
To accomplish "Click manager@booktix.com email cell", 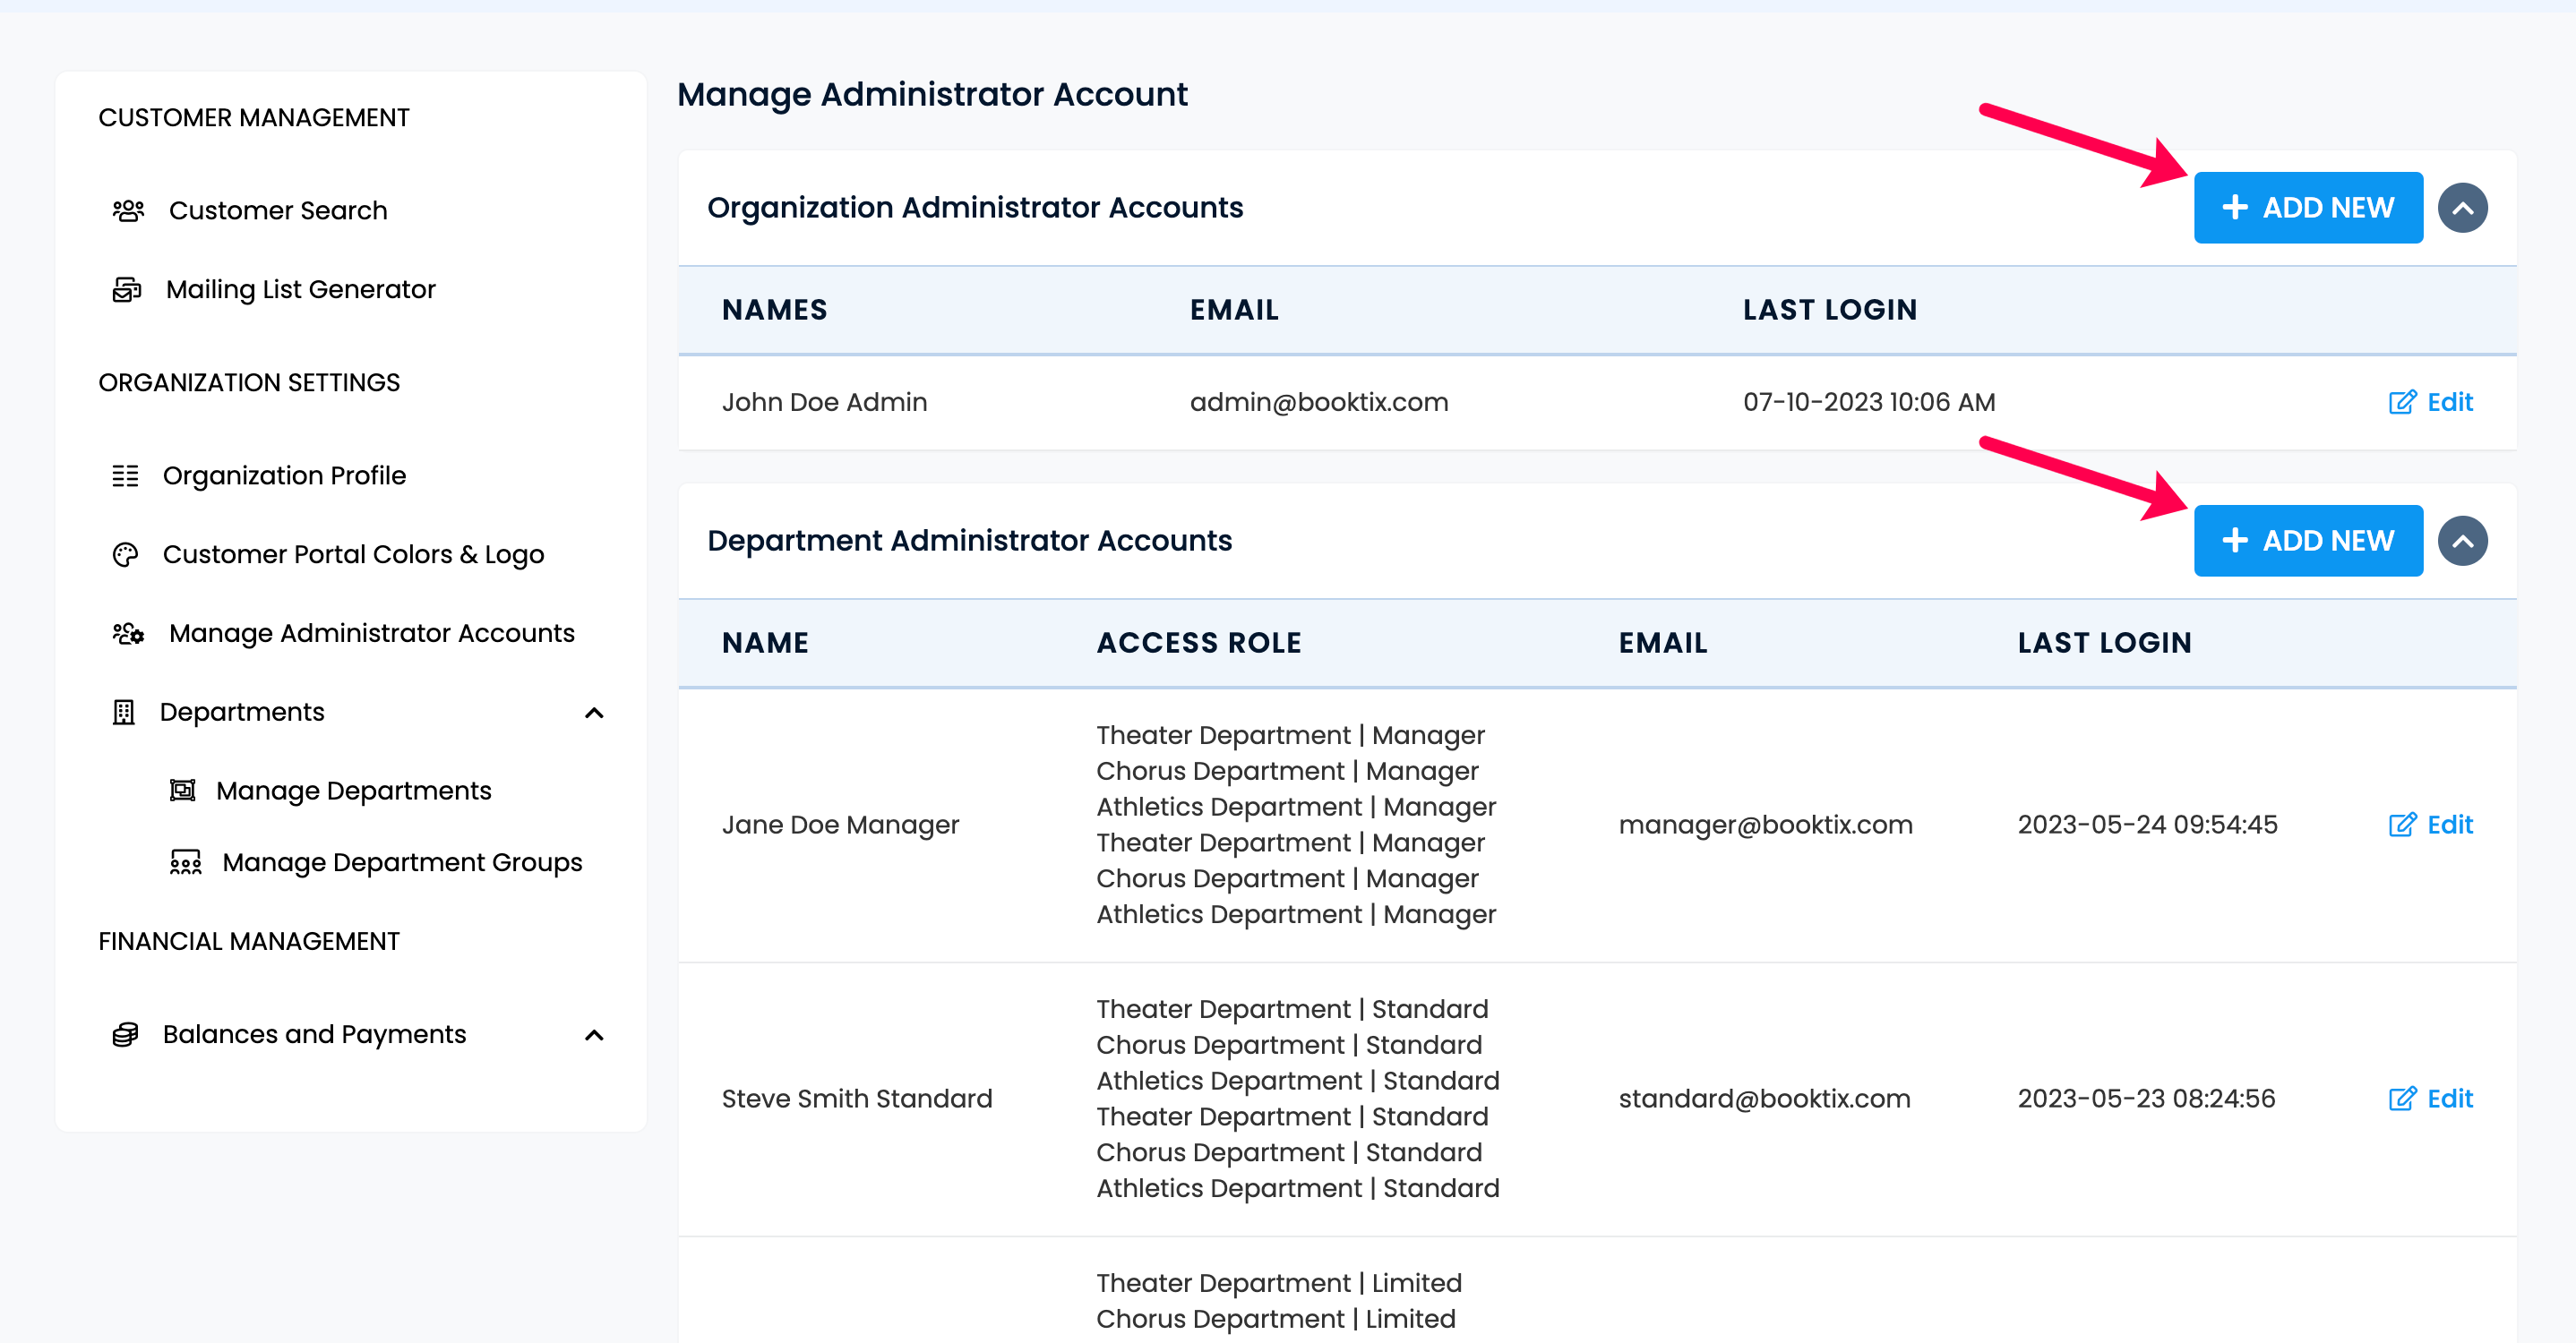I will coord(1765,825).
